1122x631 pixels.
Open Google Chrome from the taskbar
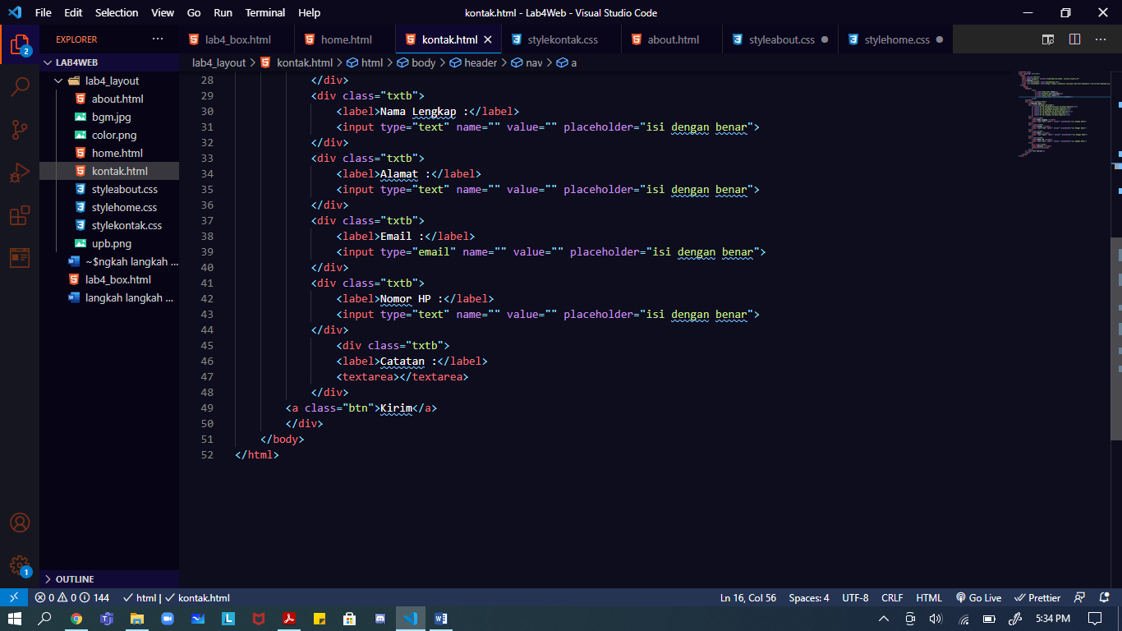[x=75, y=619]
